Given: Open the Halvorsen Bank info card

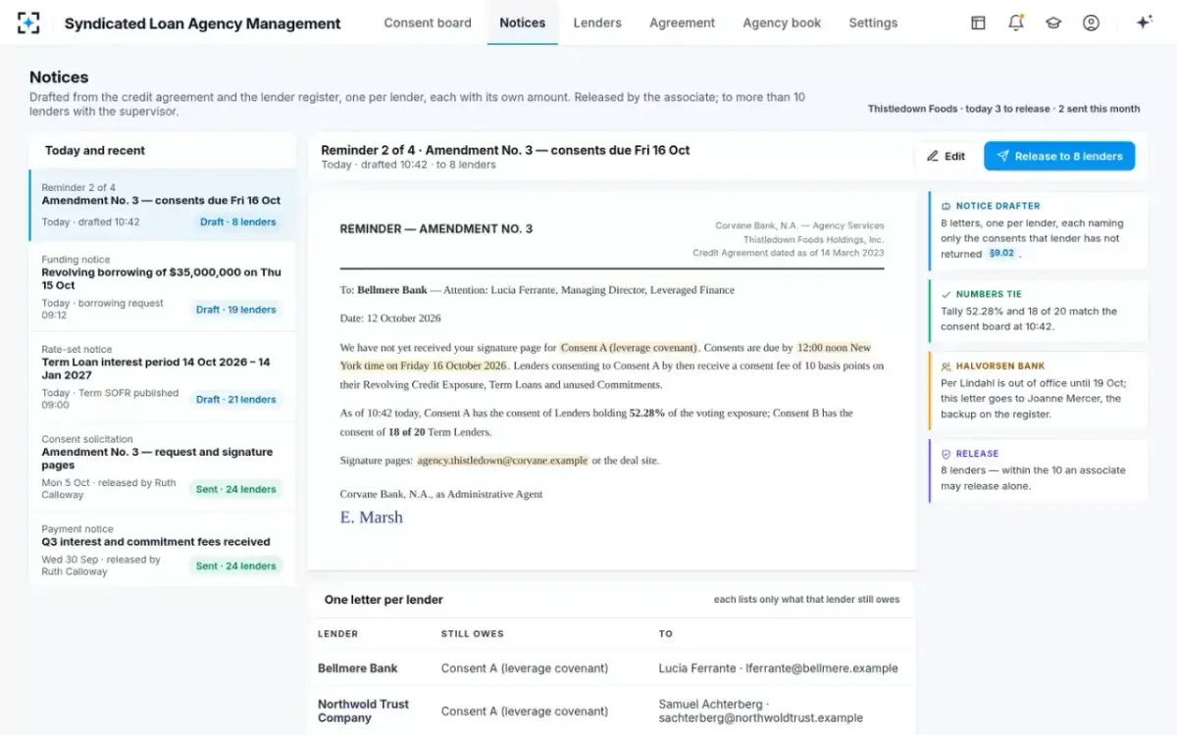Looking at the screenshot, I should click(x=1038, y=390).
